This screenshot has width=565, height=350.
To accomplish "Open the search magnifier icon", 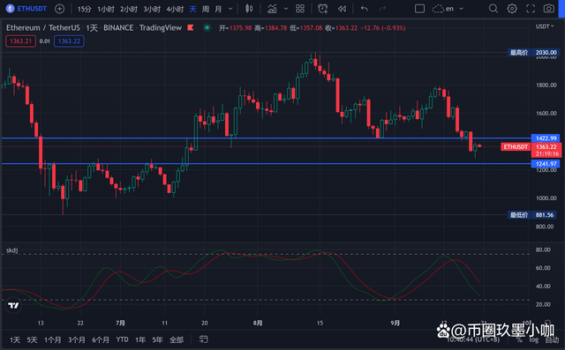I will [493, 9].
